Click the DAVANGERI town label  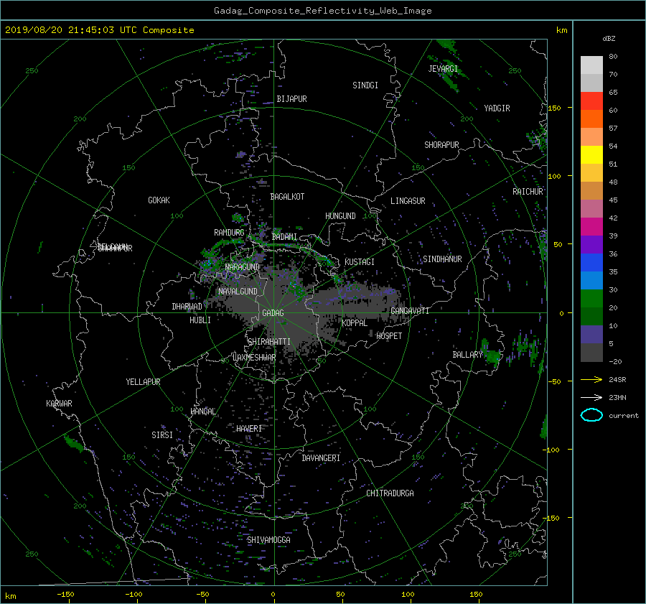coord(321,458)
